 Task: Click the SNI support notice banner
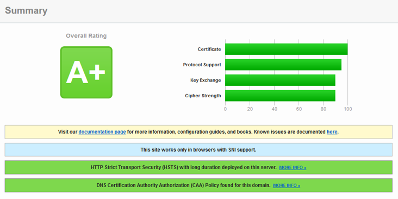[198, 150]
